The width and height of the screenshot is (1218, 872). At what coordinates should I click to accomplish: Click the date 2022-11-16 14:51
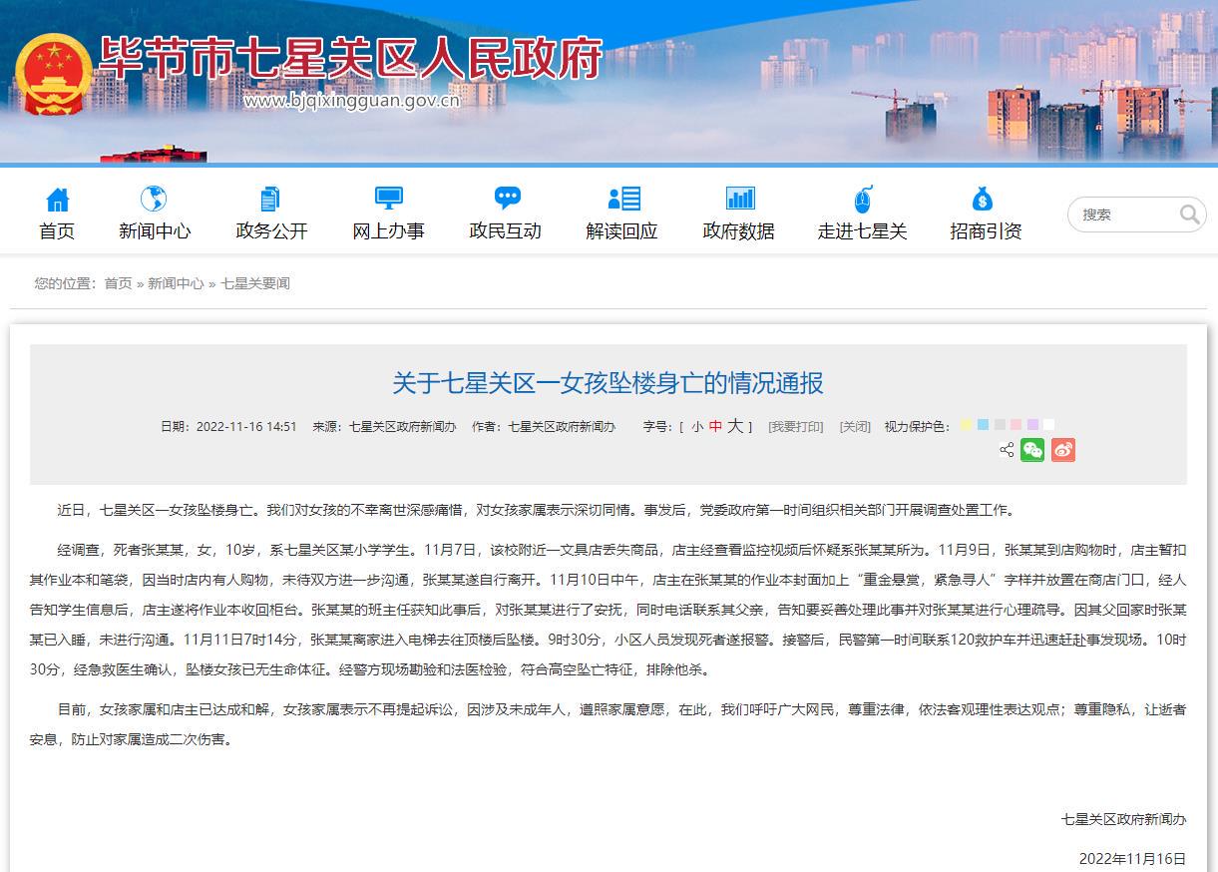pos(246,426)
